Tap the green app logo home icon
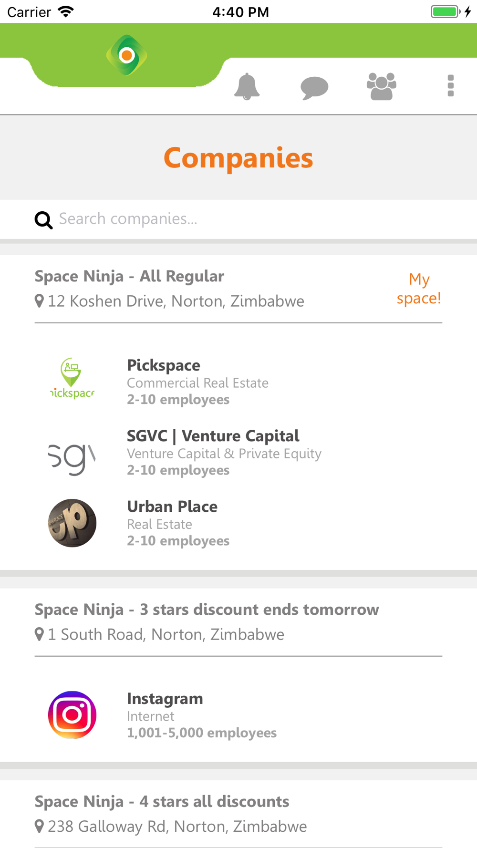The width and height of the screenshot is (477, 848). click(x=126, y=55)
